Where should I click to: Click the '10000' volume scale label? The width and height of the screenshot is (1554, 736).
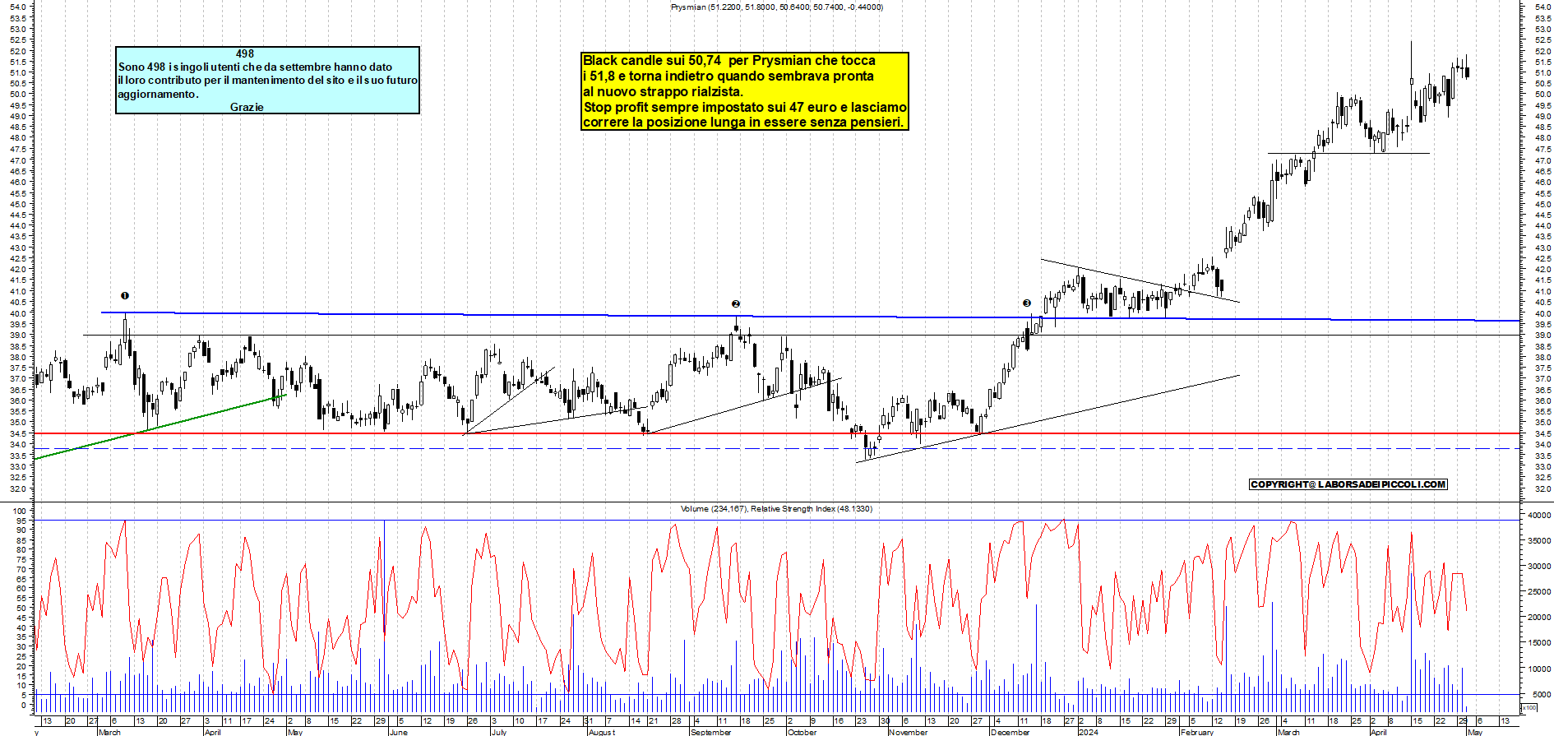[1539, 669]
